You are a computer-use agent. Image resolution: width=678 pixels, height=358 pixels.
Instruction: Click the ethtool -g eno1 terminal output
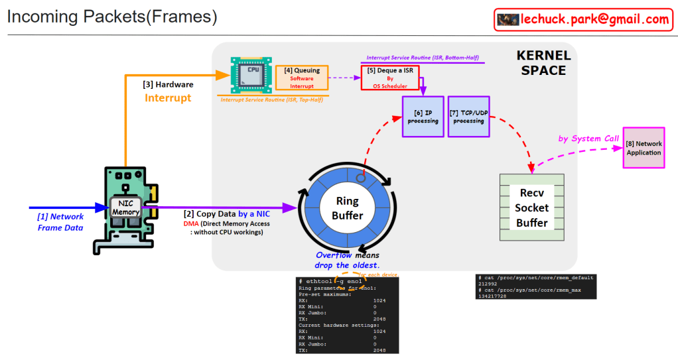pos(348,315)
